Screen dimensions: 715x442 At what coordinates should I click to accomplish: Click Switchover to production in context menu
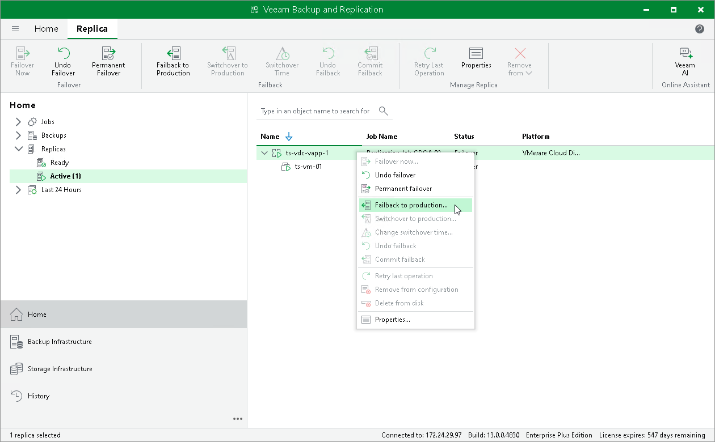[x=415, y=219]
